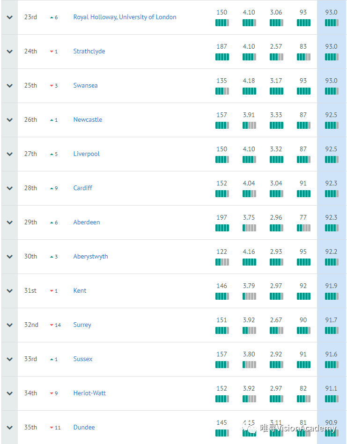Expand the Swansea entry using its chevron
The height and width of the screenshot is (444, 347).
[x=8, y=85]
